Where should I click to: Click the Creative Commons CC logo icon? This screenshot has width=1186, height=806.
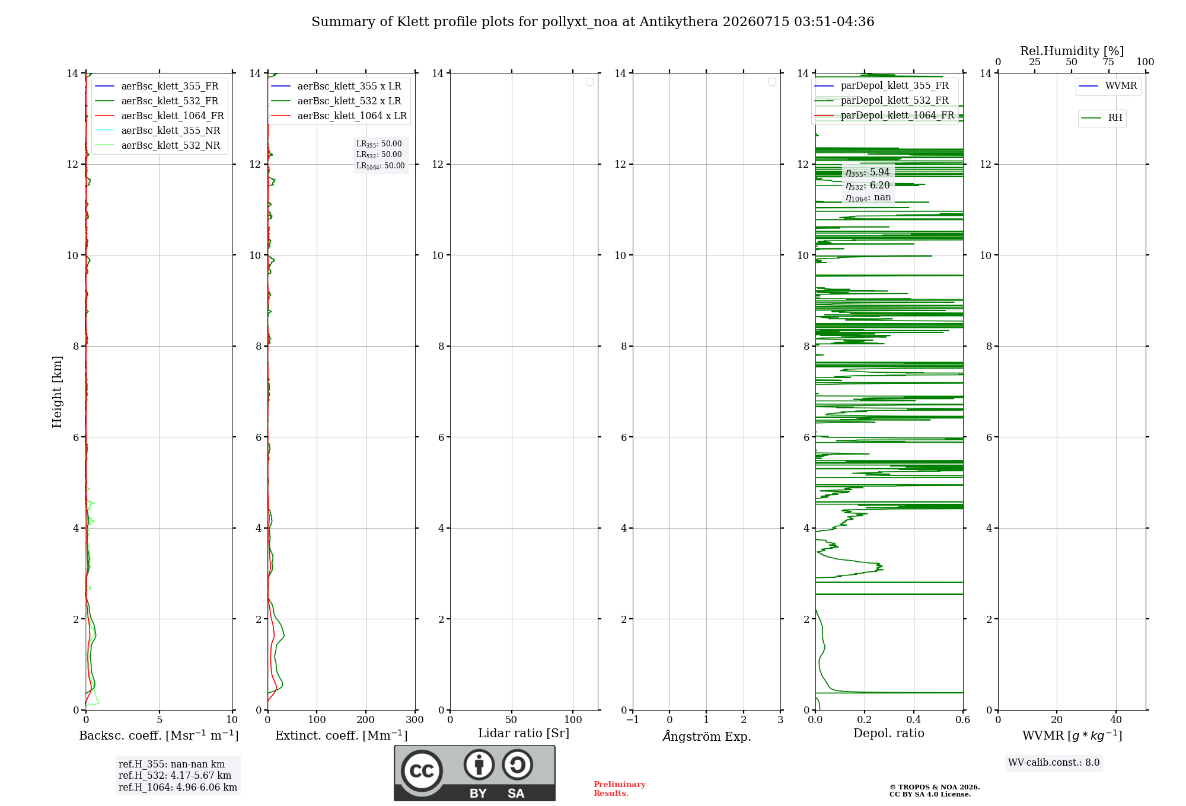pyautogui.click(x=422, y=771)
